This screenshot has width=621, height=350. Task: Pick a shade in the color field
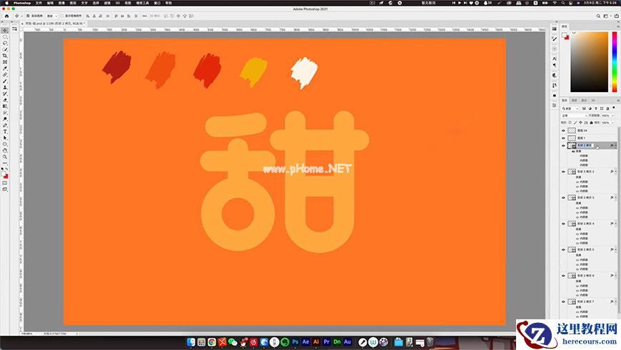tap(589, 62)
